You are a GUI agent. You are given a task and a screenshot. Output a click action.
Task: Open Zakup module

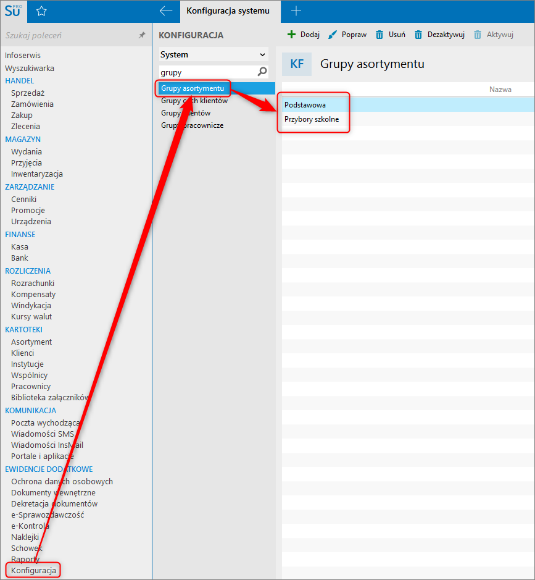click(x=22, y=115)
